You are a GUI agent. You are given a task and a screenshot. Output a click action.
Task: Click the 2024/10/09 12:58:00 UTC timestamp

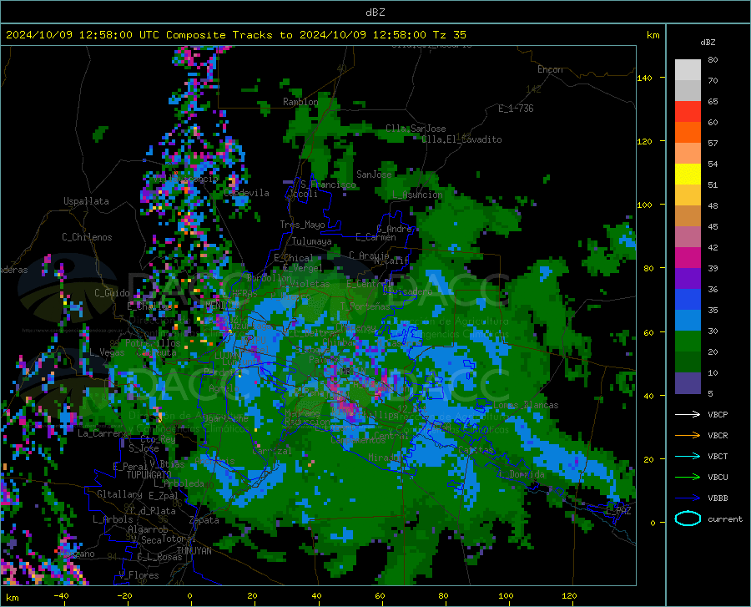pyautogui.click(x=83, y=35)
